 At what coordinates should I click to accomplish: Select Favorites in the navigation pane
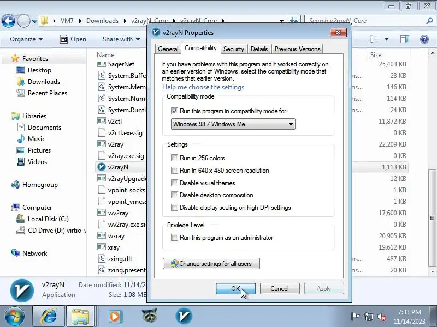pos(35,59)
